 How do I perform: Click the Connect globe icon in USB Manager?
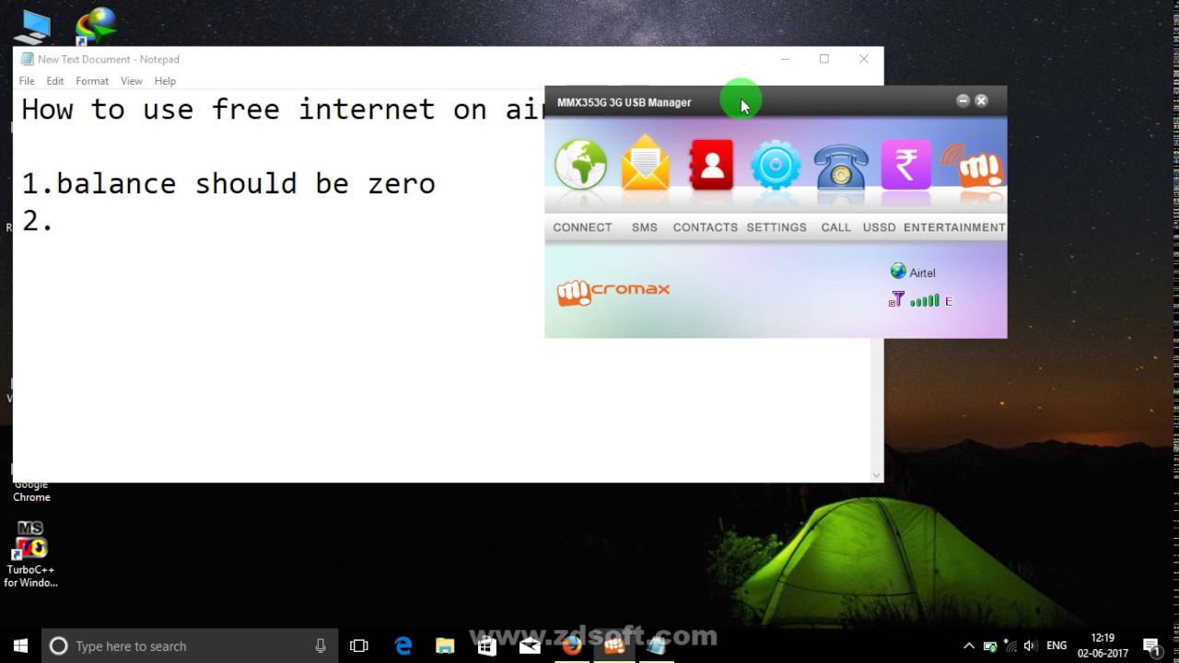[581, 165]
